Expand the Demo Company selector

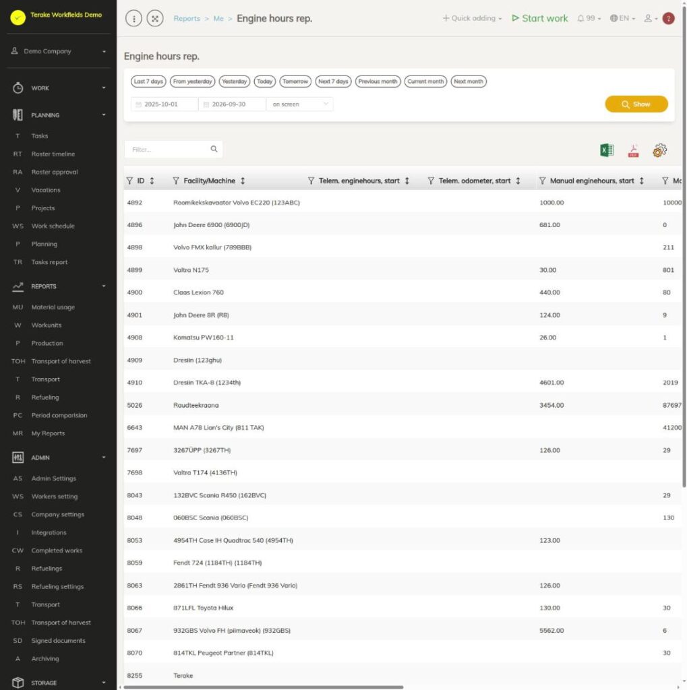click(x=59, y=51)
